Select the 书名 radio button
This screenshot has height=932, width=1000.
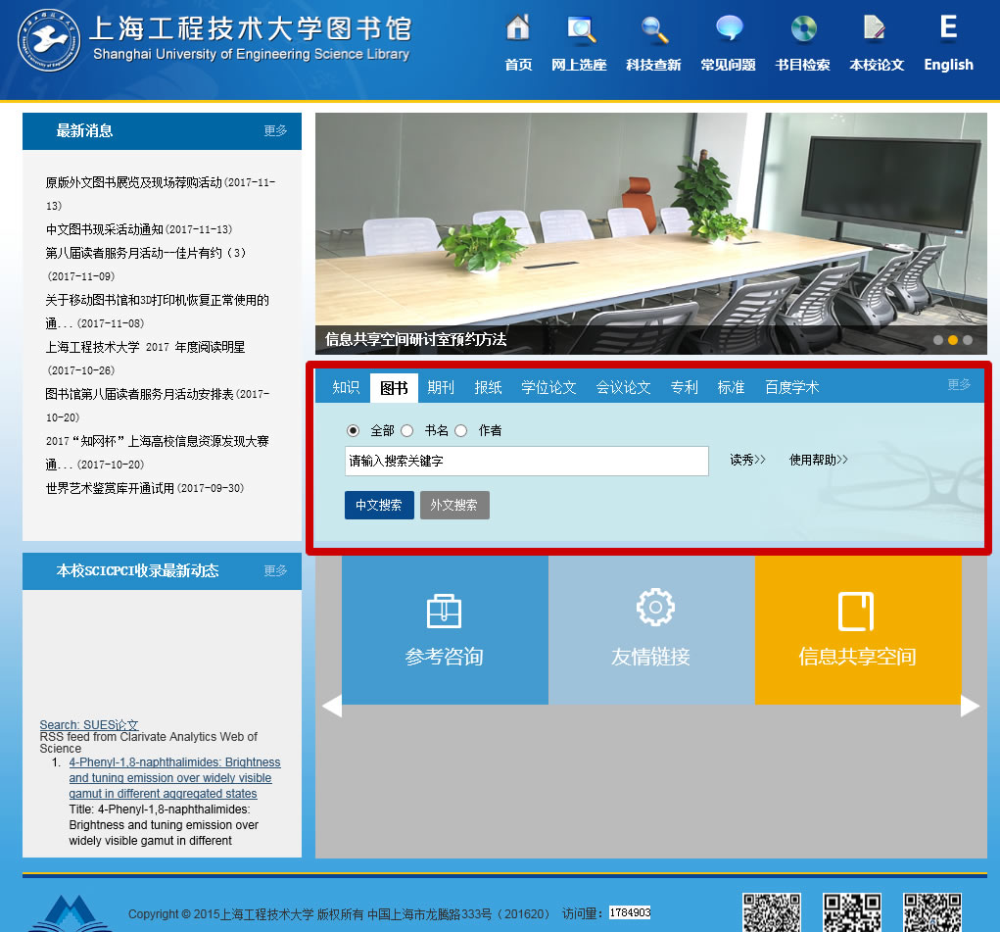pyautogui.click(x=407, y=430)
